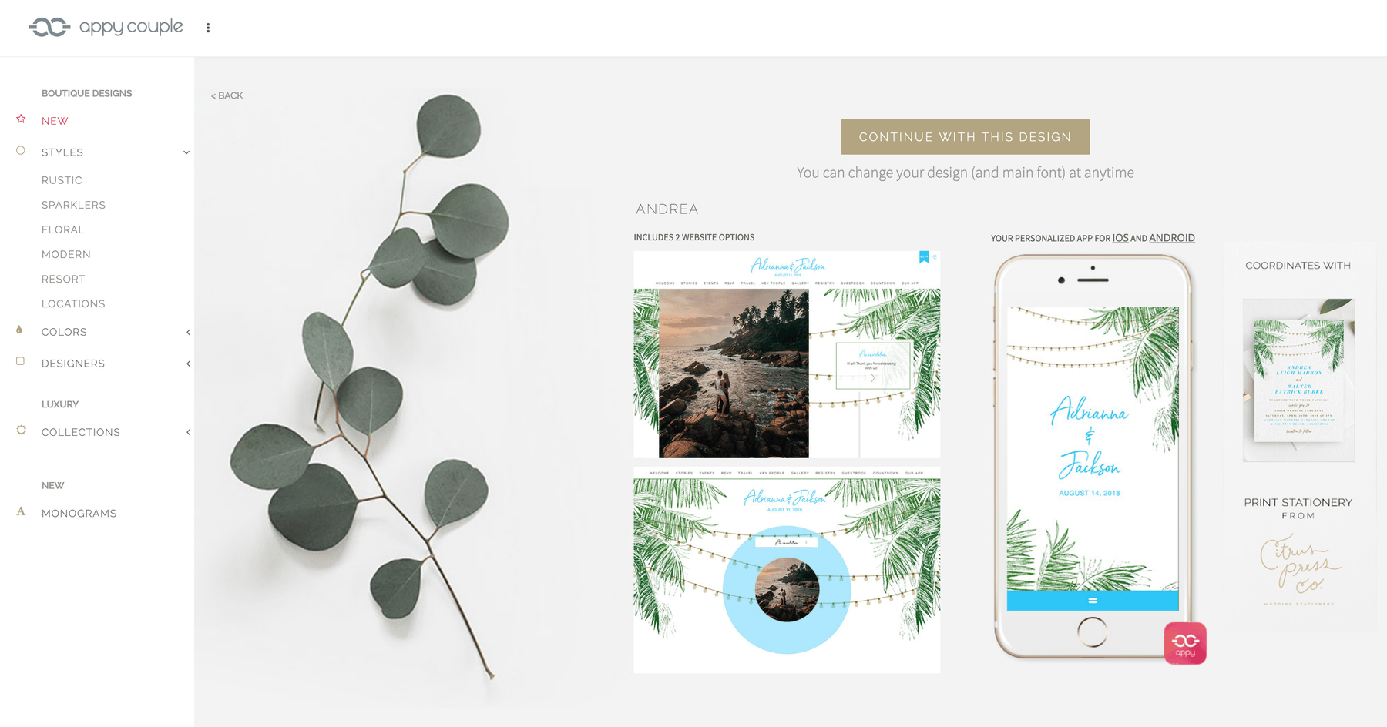Click the star icon beside NEW
The width and height of the screenshot is (1387, 727).
coord(21,119)
